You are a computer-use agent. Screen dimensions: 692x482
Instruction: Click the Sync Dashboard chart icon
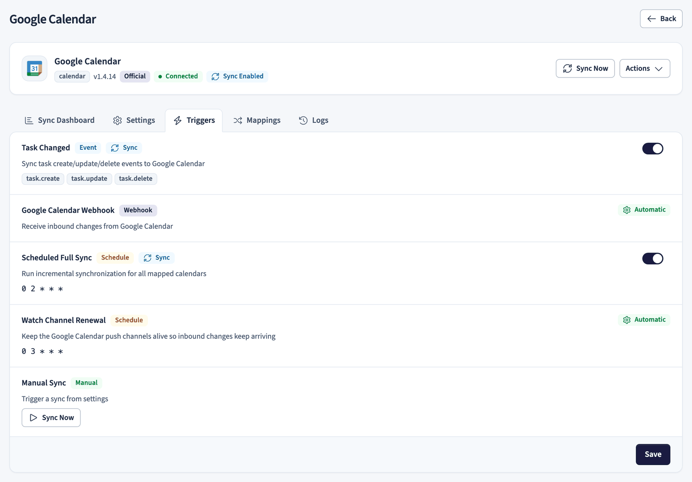click(x=29, y=120)
